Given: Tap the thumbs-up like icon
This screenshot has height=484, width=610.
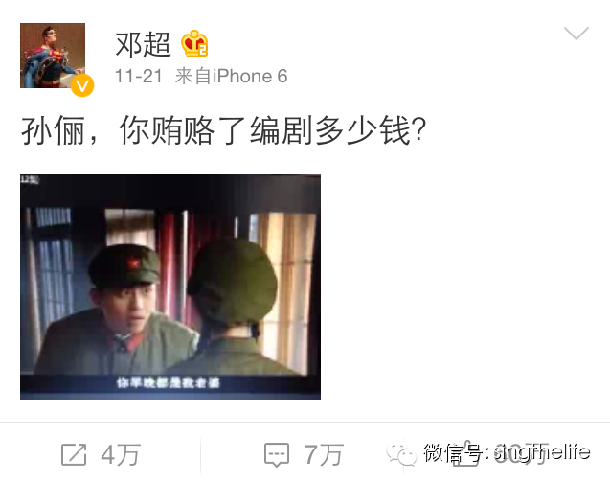Looking at the screenshot, I should pyautogui.click(x=465, y=453).
